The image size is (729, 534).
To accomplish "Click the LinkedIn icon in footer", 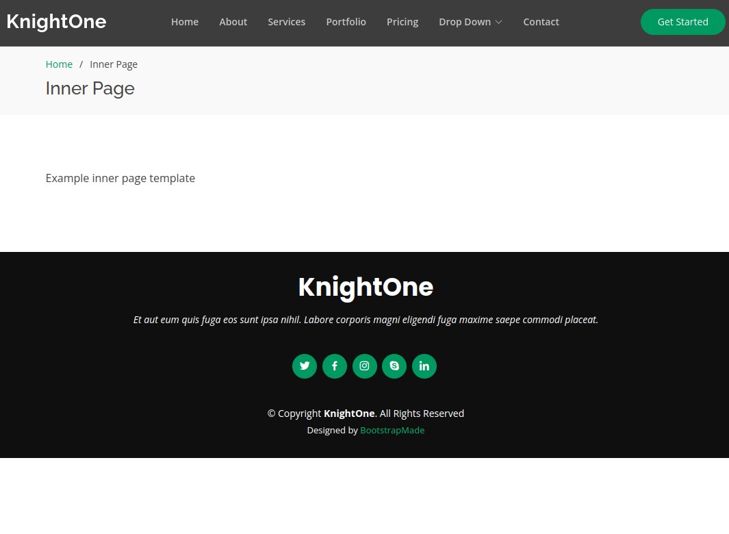I will click(424, 366).
